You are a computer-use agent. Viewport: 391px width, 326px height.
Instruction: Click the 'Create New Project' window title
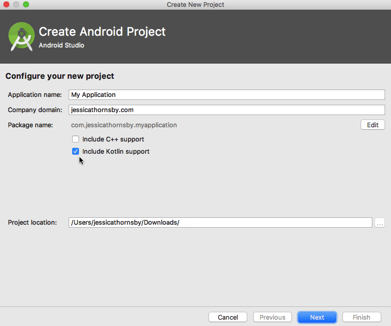(x=195, y=5)
